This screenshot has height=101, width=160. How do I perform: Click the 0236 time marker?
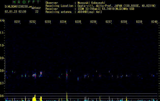(x=93, y=21)
